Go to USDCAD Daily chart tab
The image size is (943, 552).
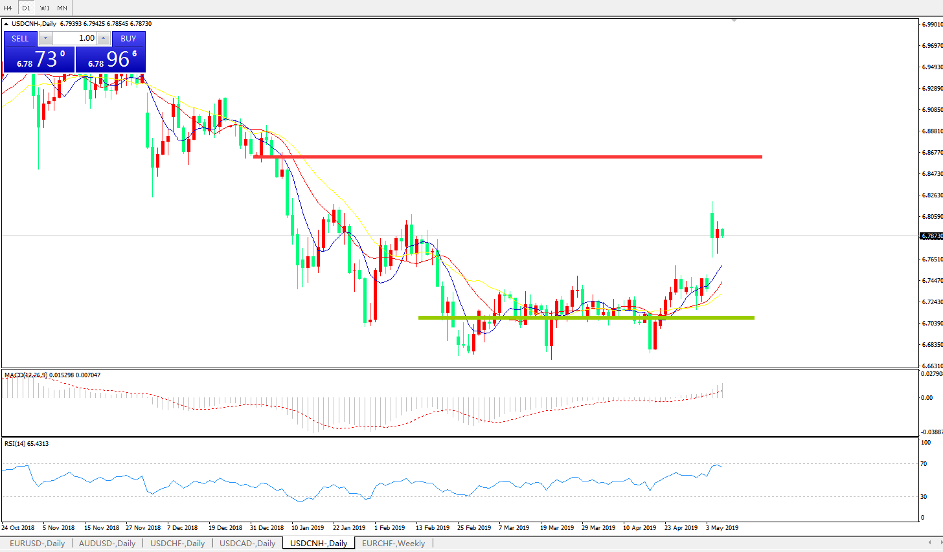coord(247,544)
